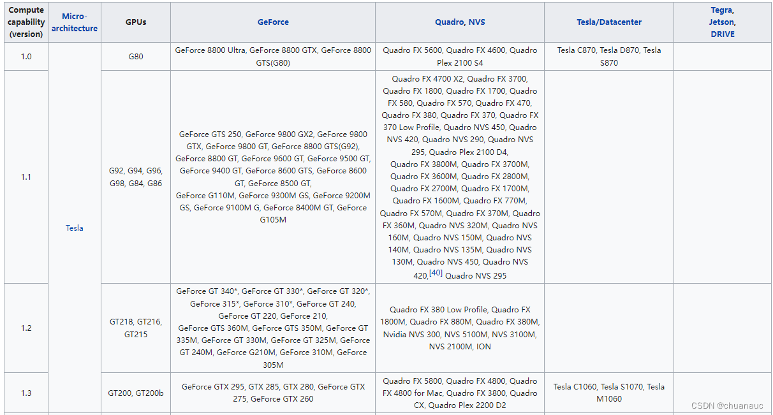
Task: Click the Jetson link in header
Action: point(721,22)
